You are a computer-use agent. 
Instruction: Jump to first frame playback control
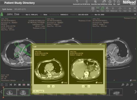[x=11, y=85]
